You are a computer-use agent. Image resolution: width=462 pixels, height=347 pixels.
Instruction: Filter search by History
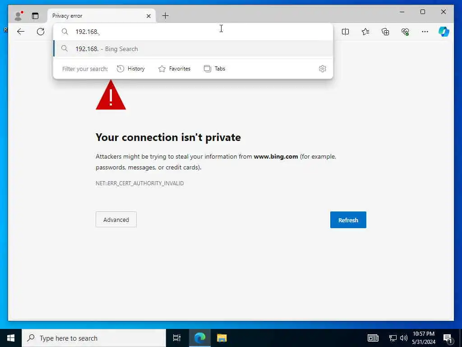click(131, 69)
